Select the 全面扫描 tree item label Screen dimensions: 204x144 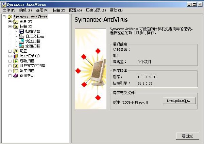tap(33, 46)
